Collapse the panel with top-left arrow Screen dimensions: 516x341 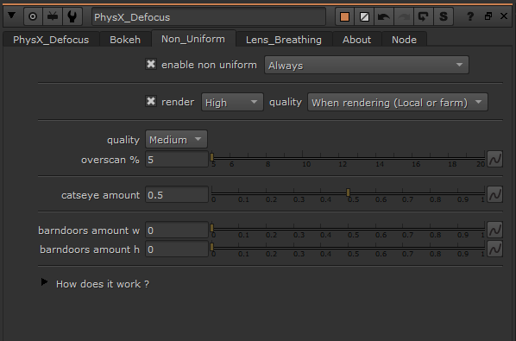[x=12, y=16]
